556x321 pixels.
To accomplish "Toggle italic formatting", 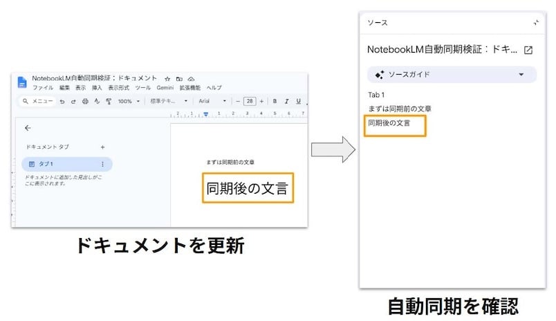I will (x=286, y=101).
